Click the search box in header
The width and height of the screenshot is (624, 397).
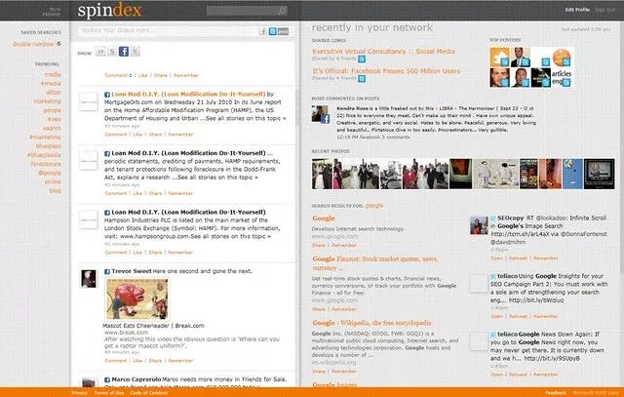(247, 11)
